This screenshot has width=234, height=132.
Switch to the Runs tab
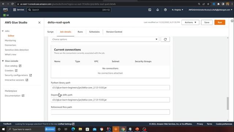point(80,32)
